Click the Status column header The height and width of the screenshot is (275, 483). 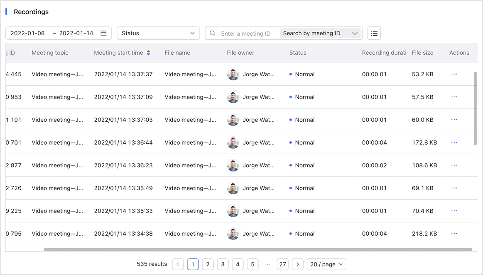pyautogui.click(x=298, y=53)
